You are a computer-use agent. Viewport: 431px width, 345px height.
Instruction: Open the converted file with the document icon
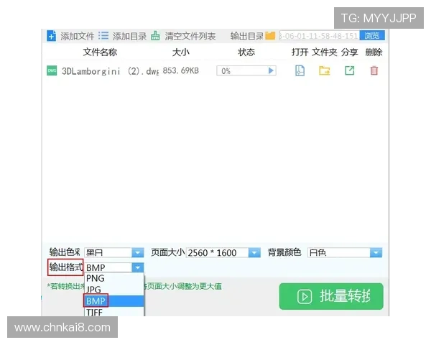pyautogui.click(x=300, y=70)
